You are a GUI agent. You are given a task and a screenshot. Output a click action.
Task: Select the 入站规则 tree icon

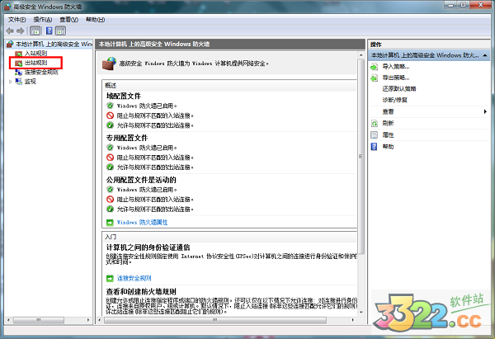pyautogui.click(x=19, y=54)
